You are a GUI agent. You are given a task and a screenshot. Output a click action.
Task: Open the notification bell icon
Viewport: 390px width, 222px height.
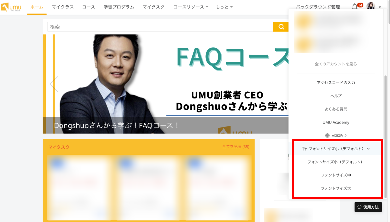point(355,7)
